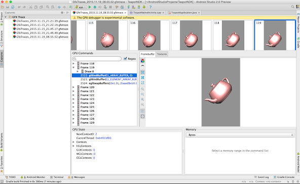Image resolution: width=300 pixels, height=184 pixels.
Task: Collapse the GFX Trace tree node
Action: [x=6, y=17]
